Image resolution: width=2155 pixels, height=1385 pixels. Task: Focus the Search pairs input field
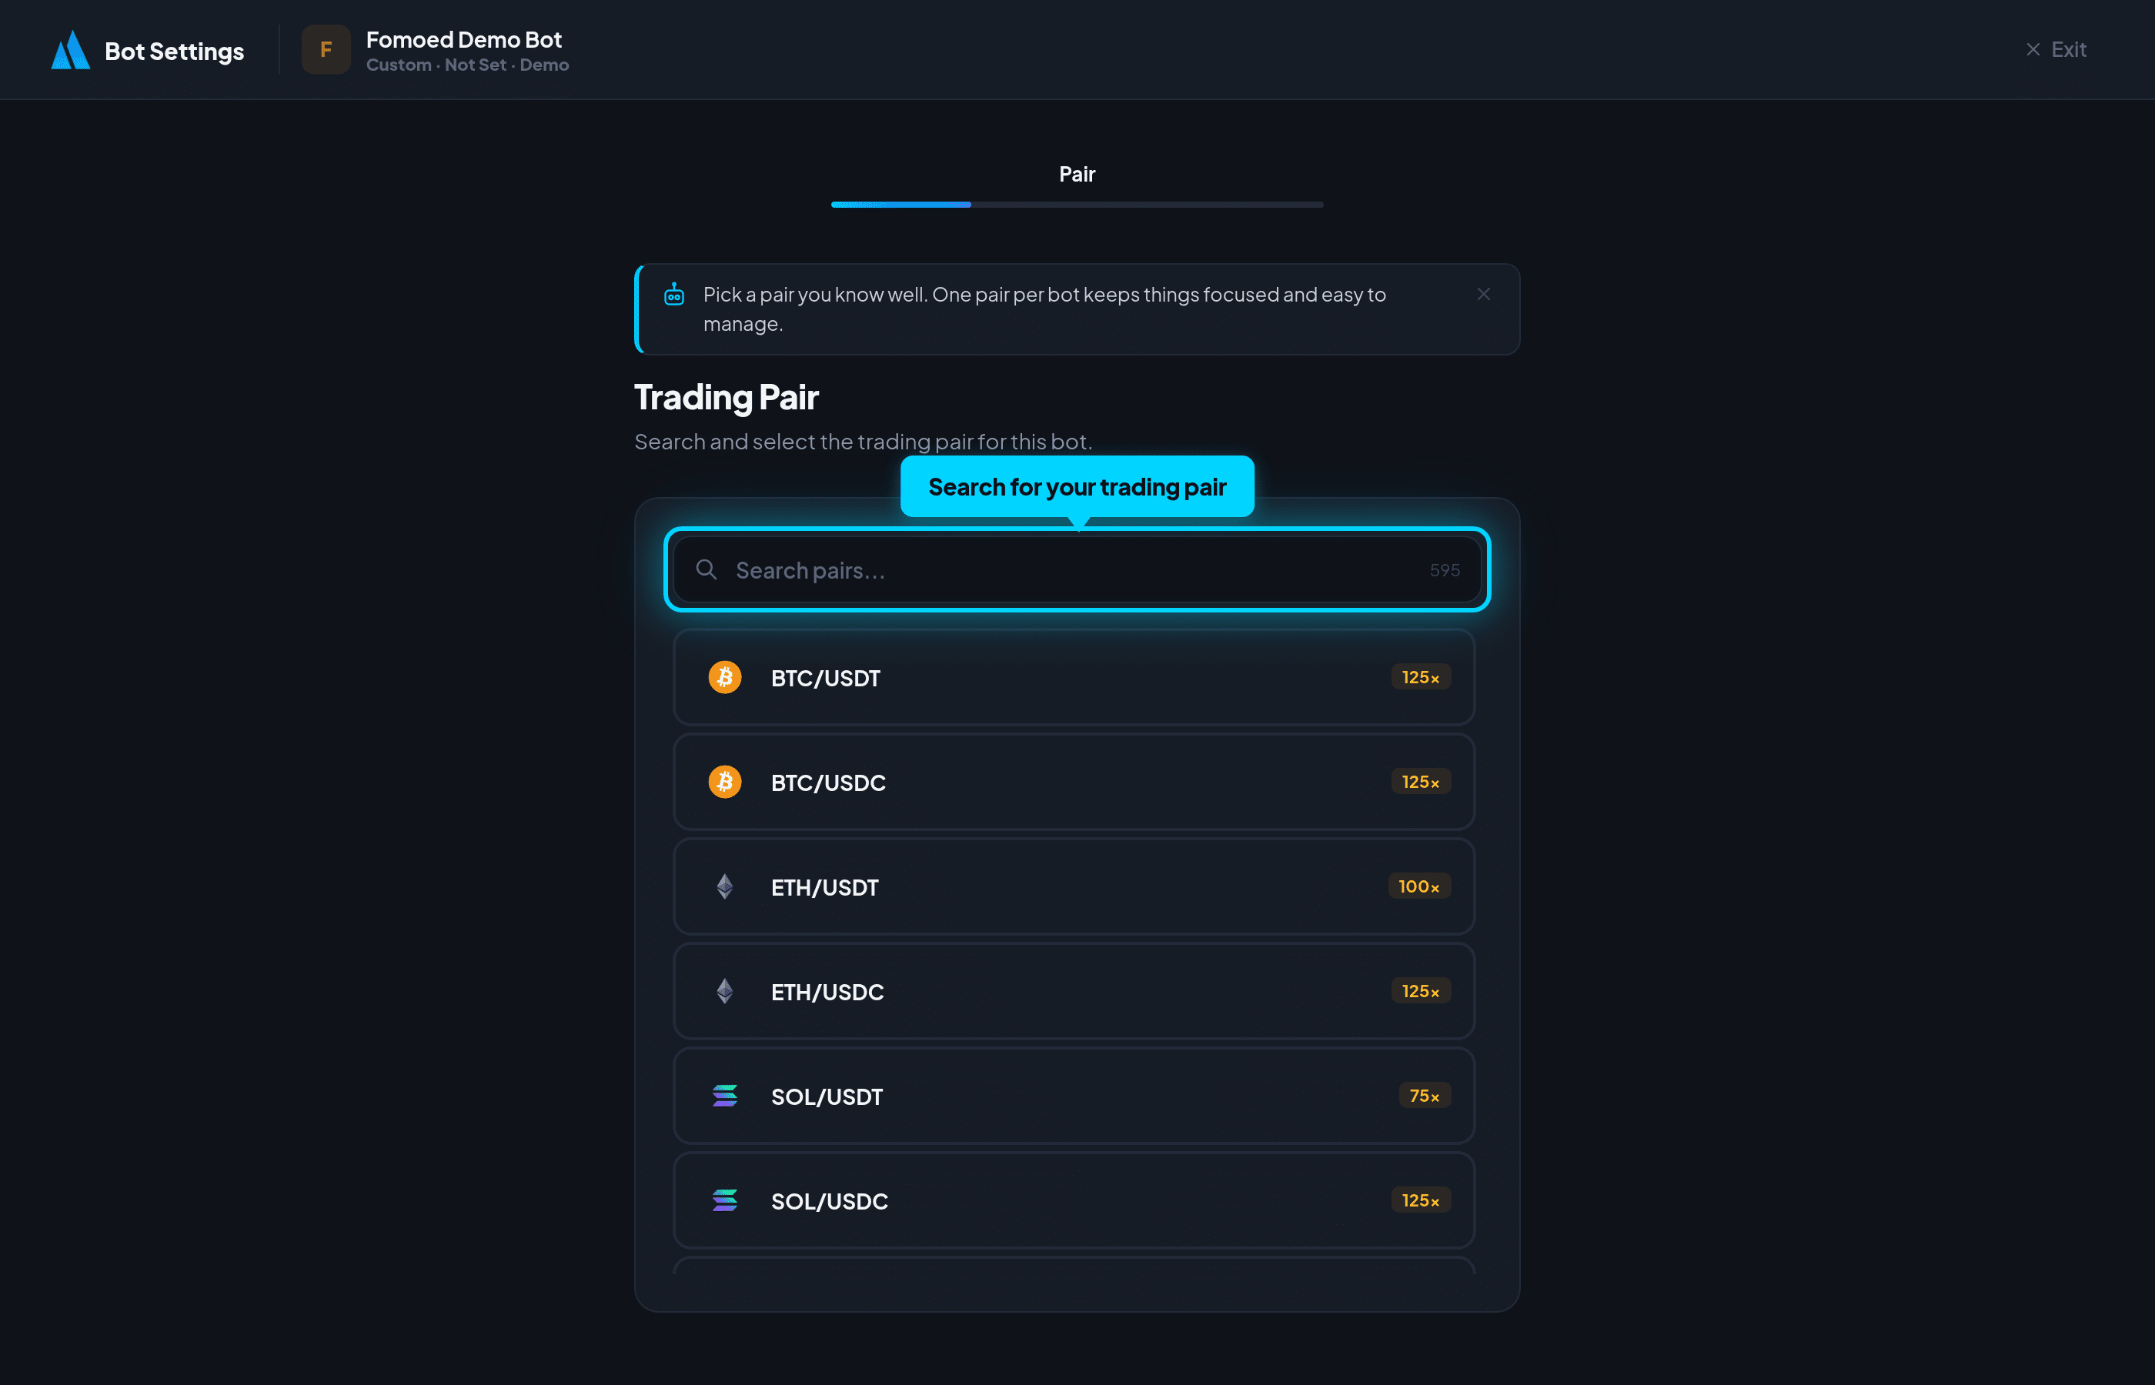tap(1077, 570)
